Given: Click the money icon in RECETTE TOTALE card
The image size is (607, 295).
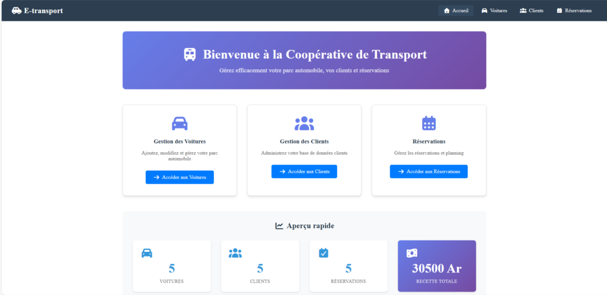Looking at the screenshot, I should pyautogui.click(x=412, y=254).
